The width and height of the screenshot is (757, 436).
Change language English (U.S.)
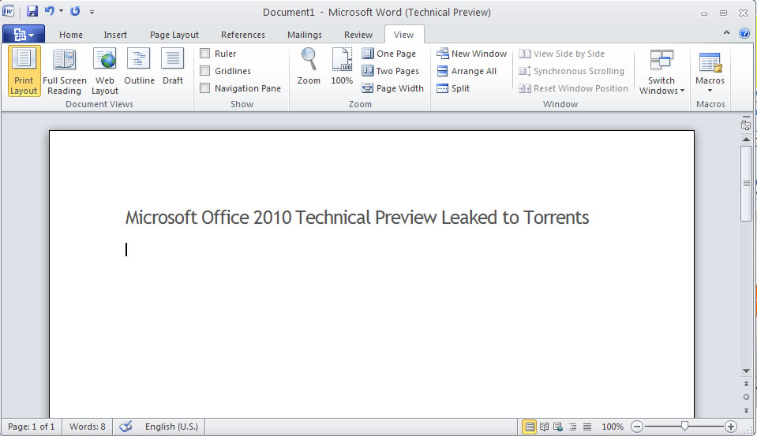point(171,427)
